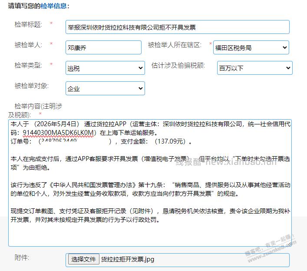Click the payment amount (137.09元) text
The height and width of the screenshot is (271, 307).
tap(170, 141)
